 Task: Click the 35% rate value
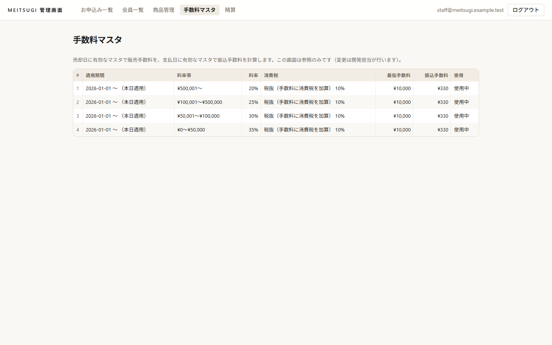253,130
